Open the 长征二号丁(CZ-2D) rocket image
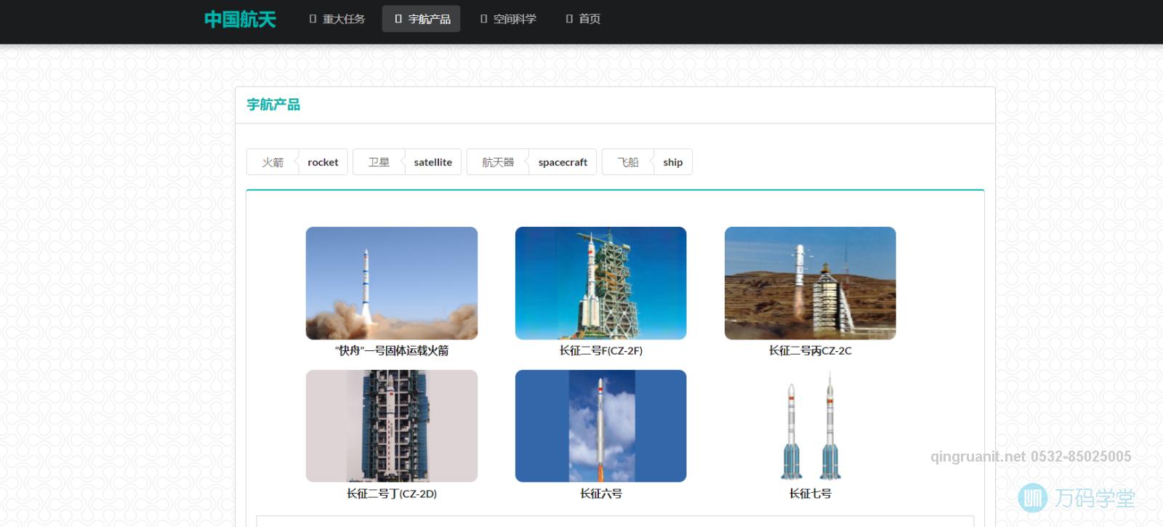The width and height of the screenshot is (1163, 527). click(392, 426)
